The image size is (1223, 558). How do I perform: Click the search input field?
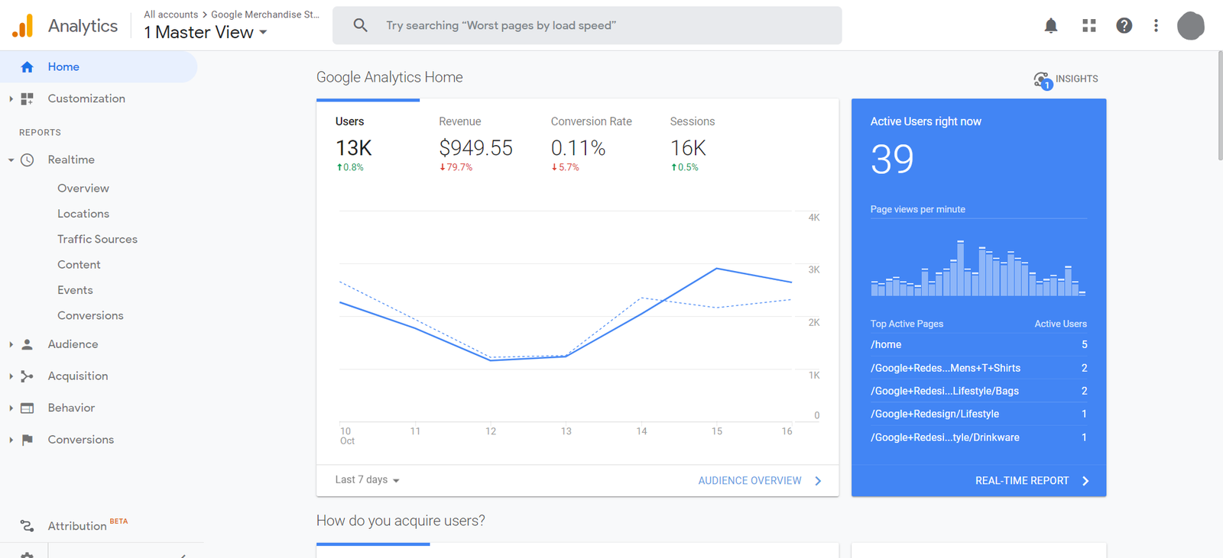pyautogui.click(x=596, y=26)
